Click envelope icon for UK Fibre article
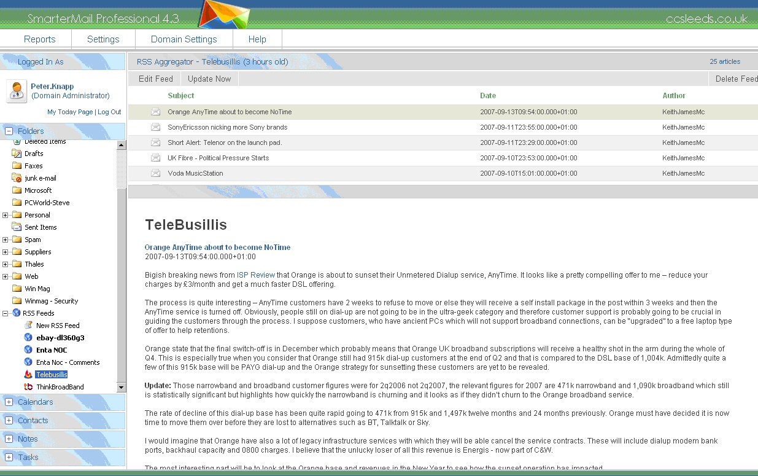The height and width of the screenshot is (476, 758). 156,158
